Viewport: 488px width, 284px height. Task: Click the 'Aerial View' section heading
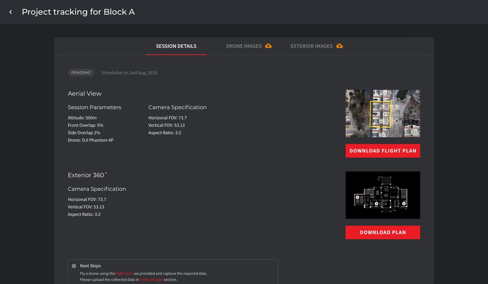coord(85,94)
